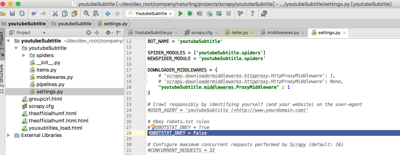Undo the last edit
This screenshot has height=155, width=400.
(x=34, y=14)
